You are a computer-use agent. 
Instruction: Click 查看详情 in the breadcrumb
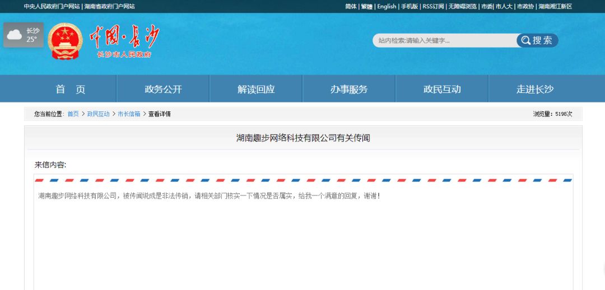coord(159,114)
